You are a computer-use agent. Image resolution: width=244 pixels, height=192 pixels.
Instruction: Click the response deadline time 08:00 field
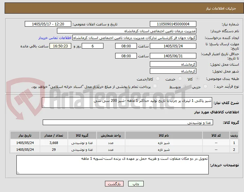coord(126,46)
